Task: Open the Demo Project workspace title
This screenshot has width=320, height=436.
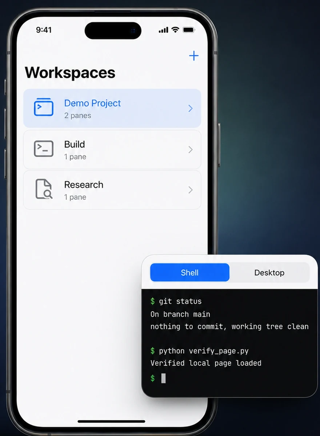Action: pyautogui.click(x=92, y=103)
